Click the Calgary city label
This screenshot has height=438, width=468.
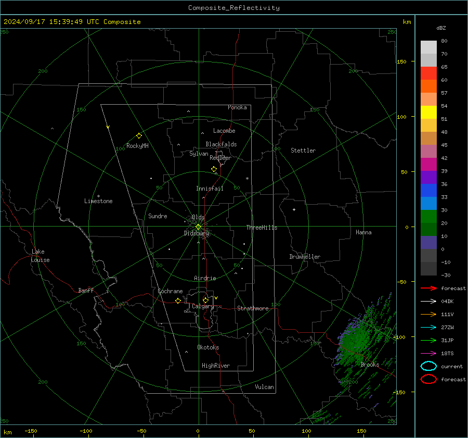pyautogui.click(x=203, y=306)
